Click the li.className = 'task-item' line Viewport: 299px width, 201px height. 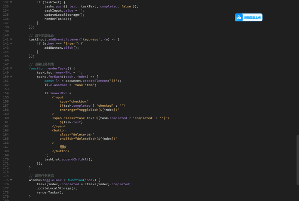[70, 85]
